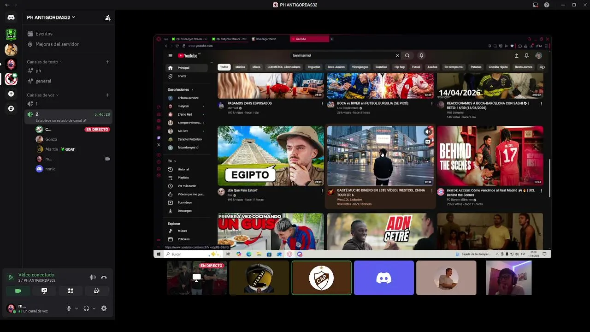Viewport: 590px width, 332px height.
Task: Mute your microphone in the user panel
Action: 69,308
